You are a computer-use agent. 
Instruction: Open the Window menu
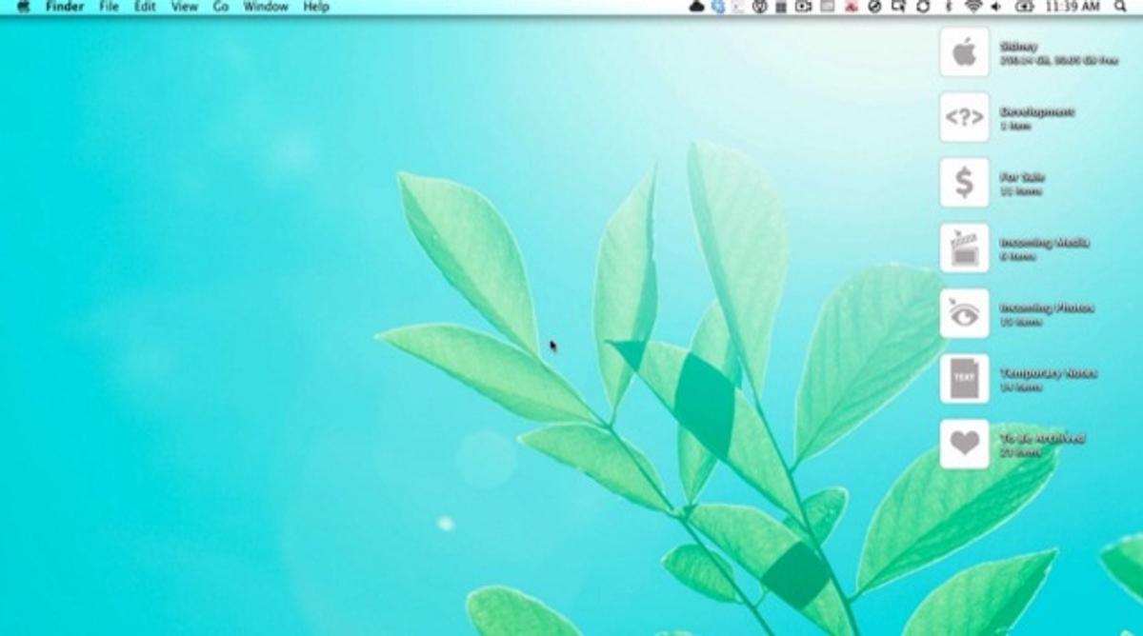(x=266, y=7)
